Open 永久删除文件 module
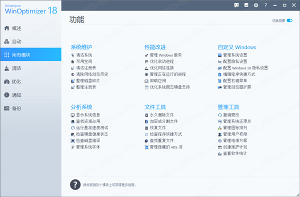 (159, 115)
